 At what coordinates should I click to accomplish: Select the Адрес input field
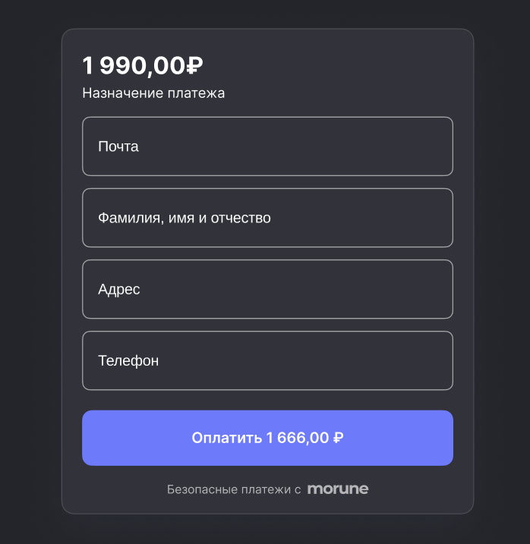[267, 289]
